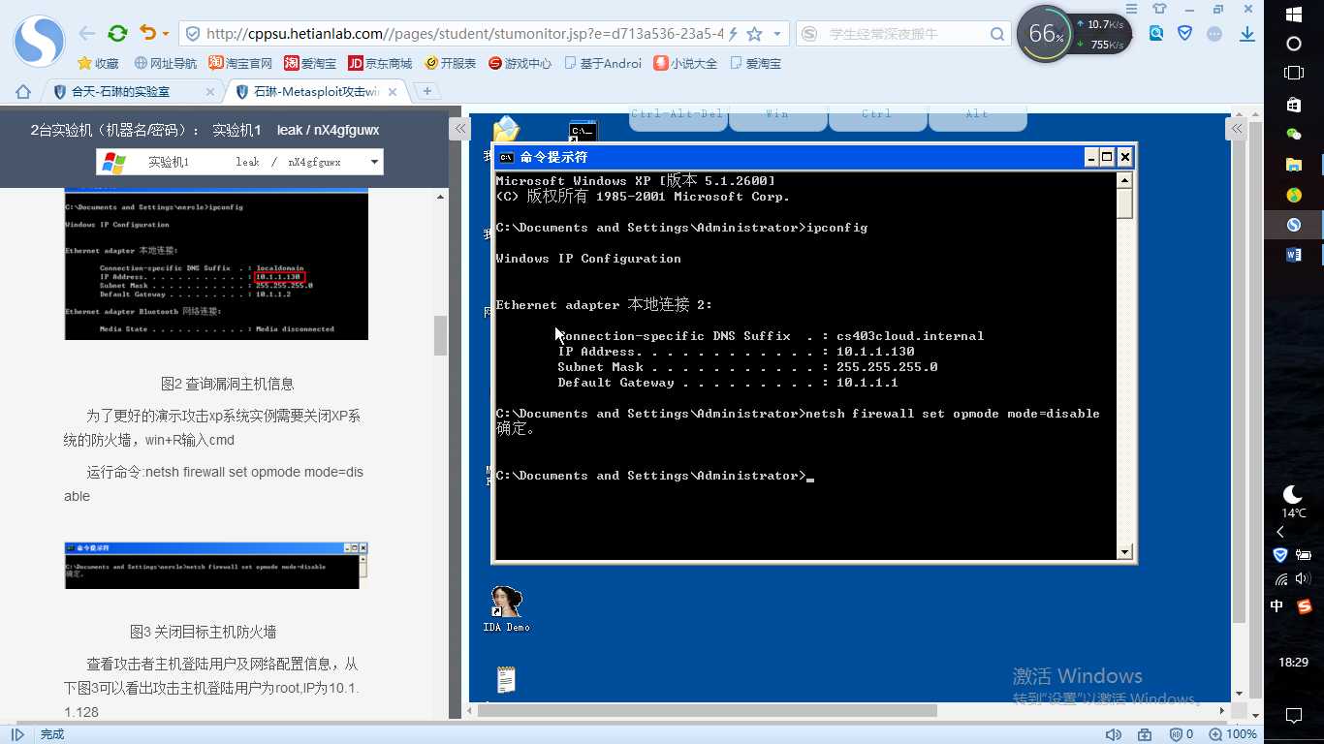Open a new tab with plus button
The width and height of the screenshot is (1324, 744).
pyautogui.click(x=426, y=91)
